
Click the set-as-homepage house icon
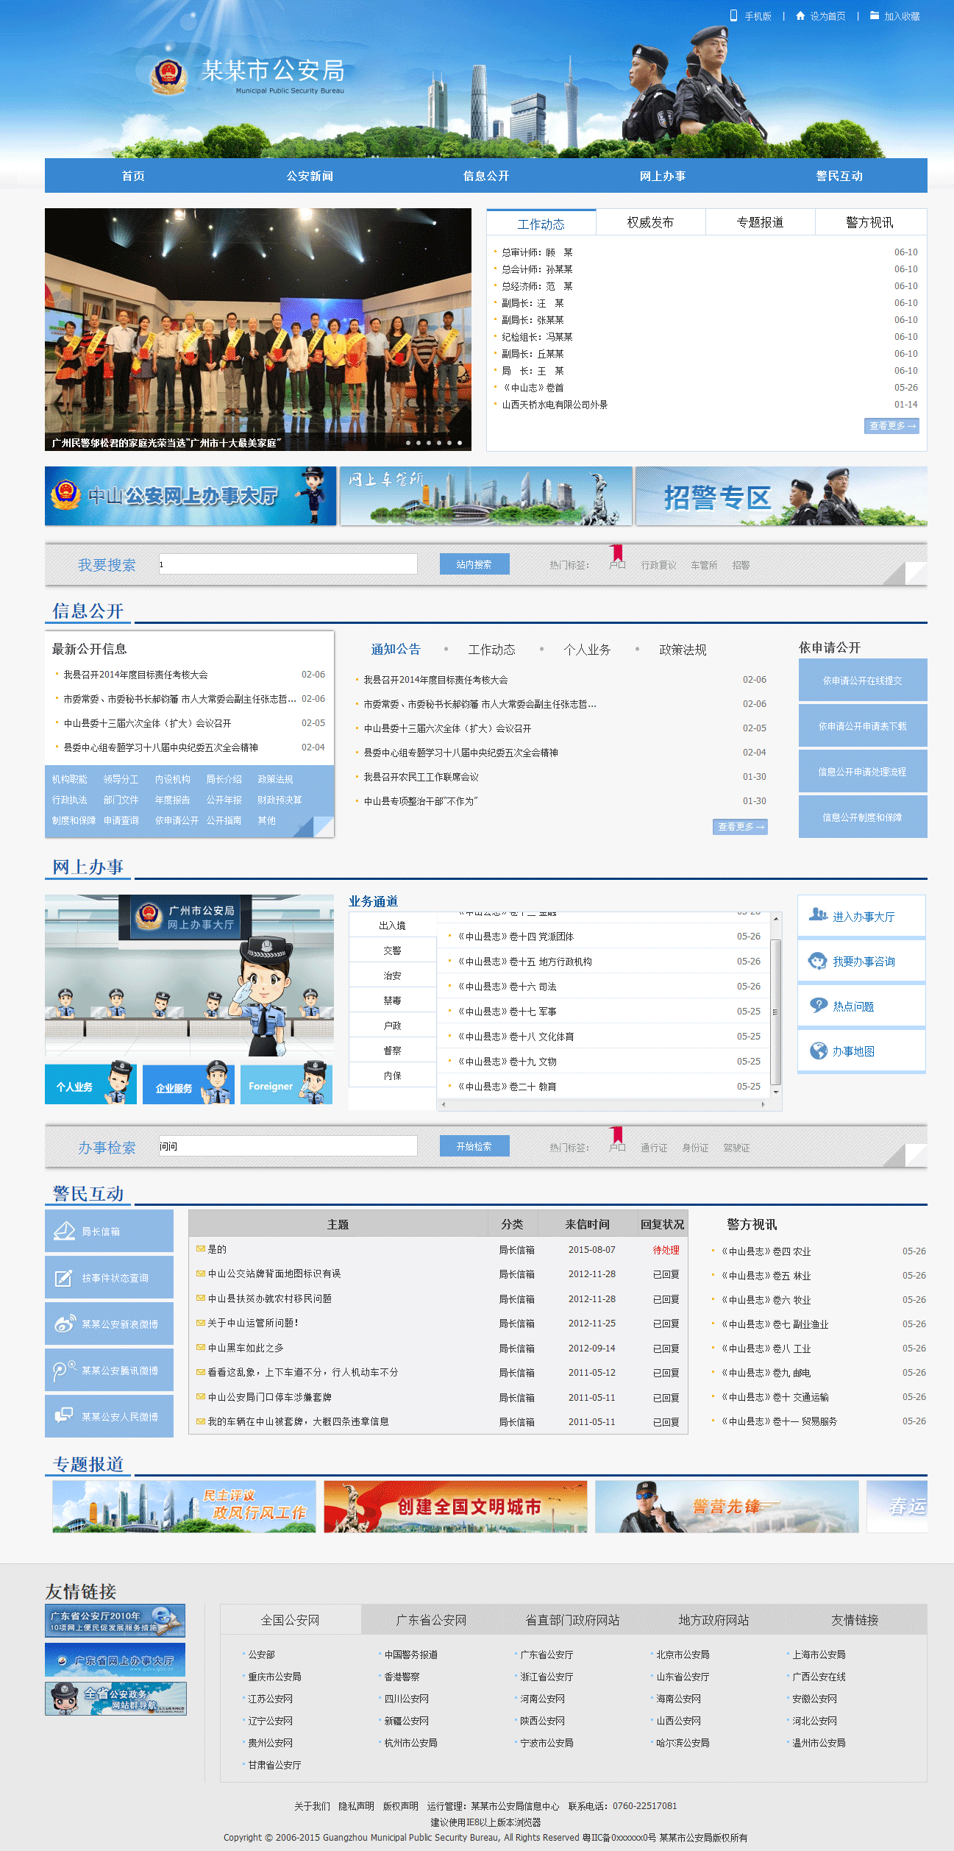(x=800, y=15)
